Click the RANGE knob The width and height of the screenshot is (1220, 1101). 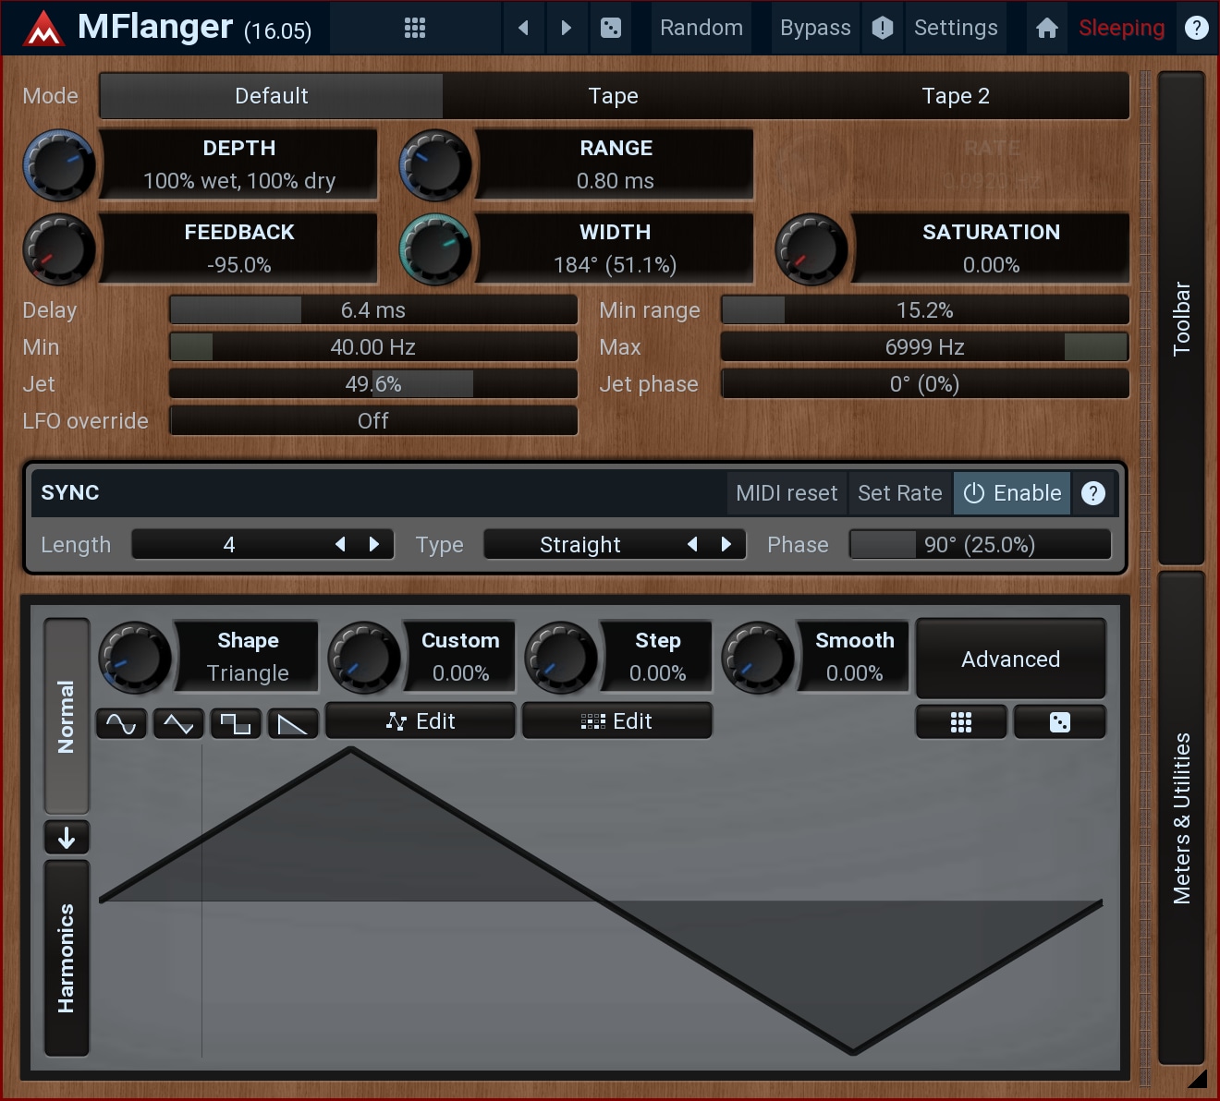(435, 166)
